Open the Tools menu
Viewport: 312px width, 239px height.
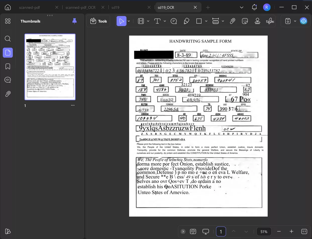pyautogui.click(x=98, y=21)
